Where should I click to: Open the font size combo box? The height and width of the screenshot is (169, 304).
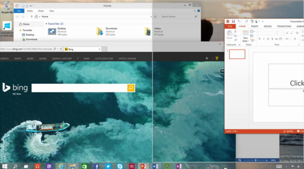(281, 33)
